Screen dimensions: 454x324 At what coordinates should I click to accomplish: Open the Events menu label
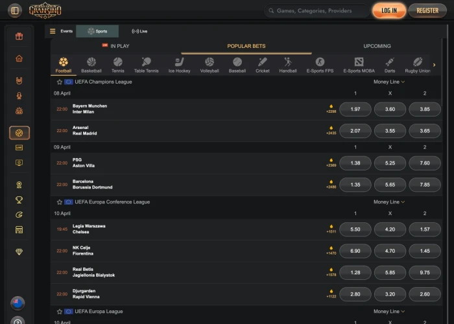pyautogui.click(x=67, y=31)
